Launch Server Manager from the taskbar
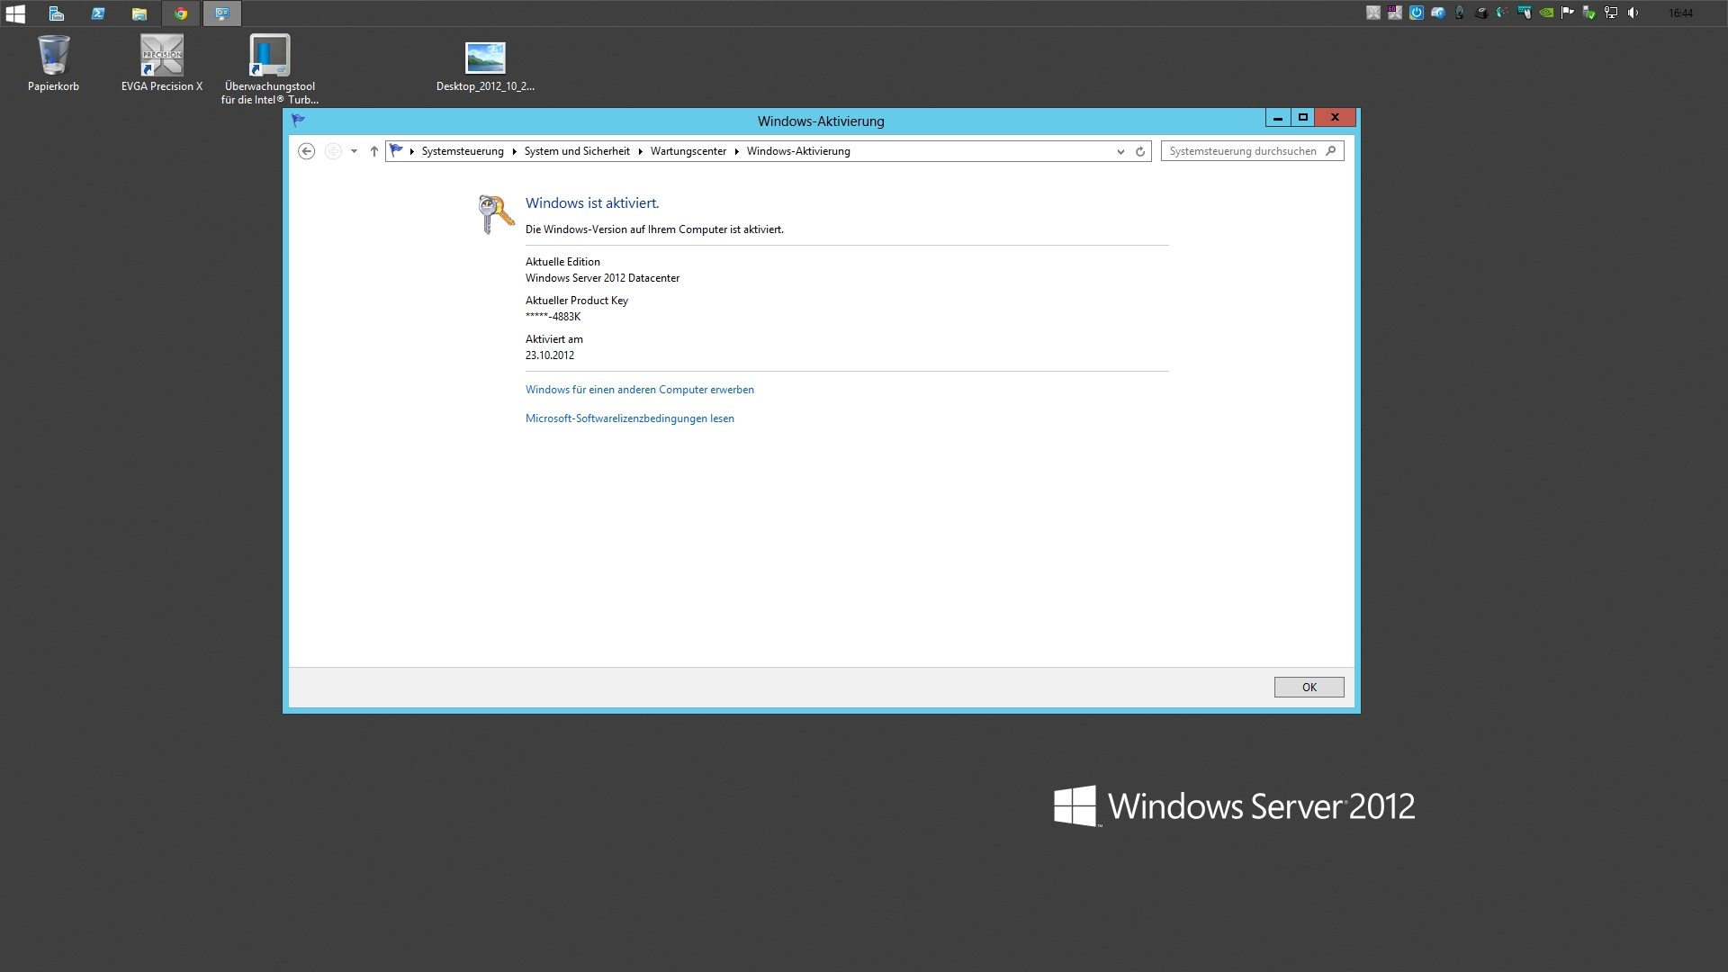The height and width of the screenshot is (972, 1728). tap(56, 13)
